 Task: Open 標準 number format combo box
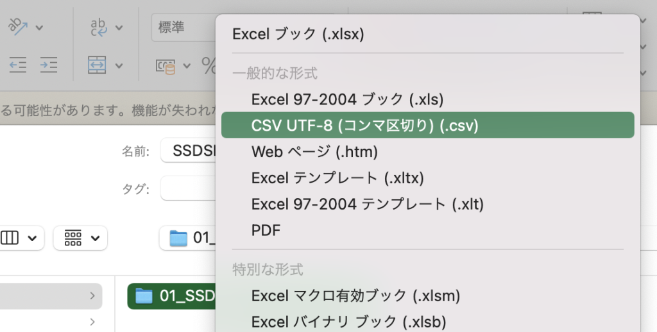[x=184, y=27]
